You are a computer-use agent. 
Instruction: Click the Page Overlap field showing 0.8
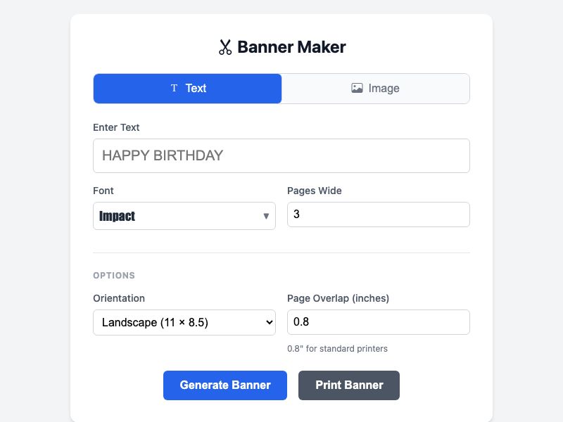[378, 322]
